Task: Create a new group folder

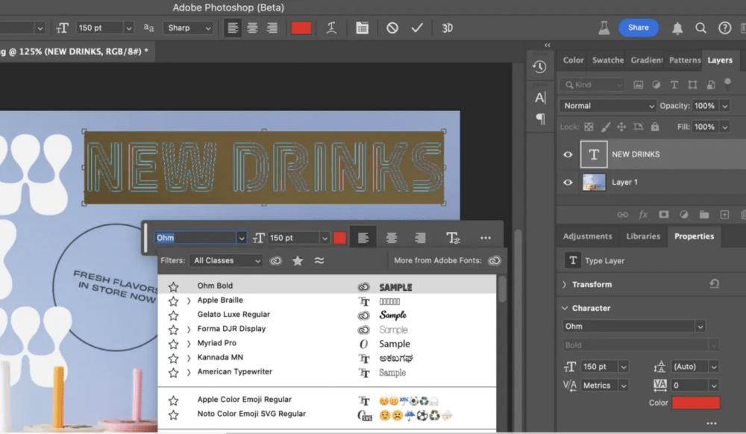Action: click(x=704, y=215)
